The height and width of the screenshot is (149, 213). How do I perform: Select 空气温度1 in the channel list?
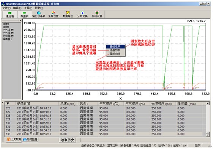tap(8, 30)
